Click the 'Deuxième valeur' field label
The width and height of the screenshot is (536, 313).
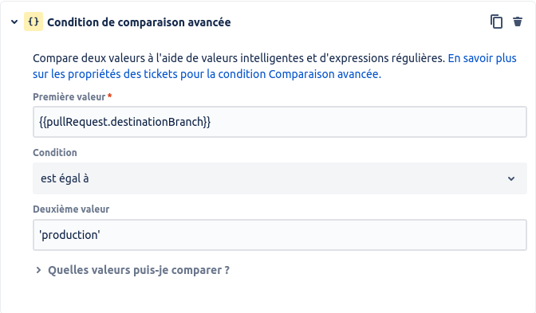tap(71, 209)
